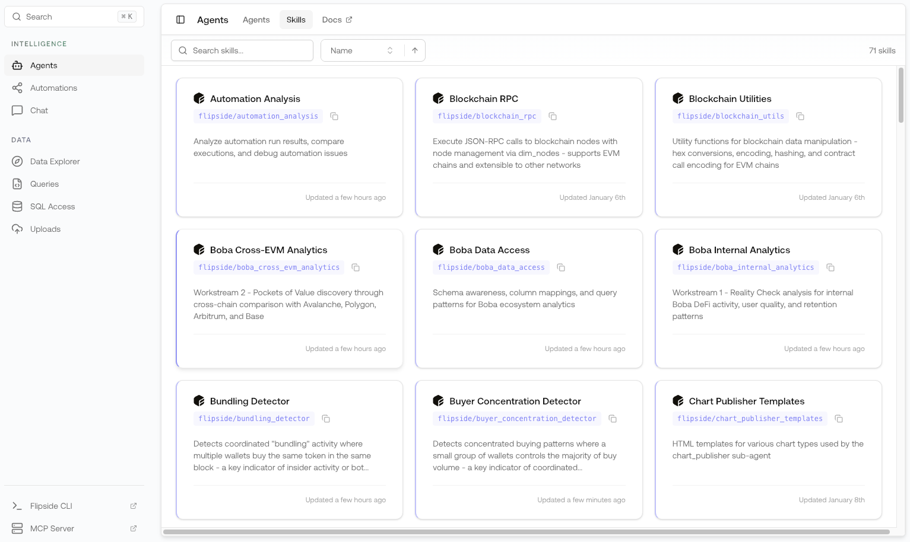Screen dimensions: 910x542
Task: Click the Buyer Concentration Detector cube icon
Action: (438, 401)
